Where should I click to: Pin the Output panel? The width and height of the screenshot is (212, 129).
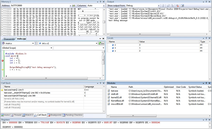coord(206,2)
